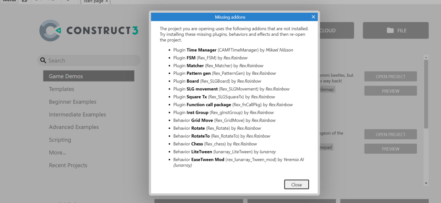
Task: Click the scrollbar up arrow
Action: tap(426, 57)
